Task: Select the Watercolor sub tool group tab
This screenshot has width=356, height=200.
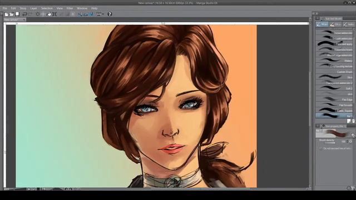Action: pos(322,24)
